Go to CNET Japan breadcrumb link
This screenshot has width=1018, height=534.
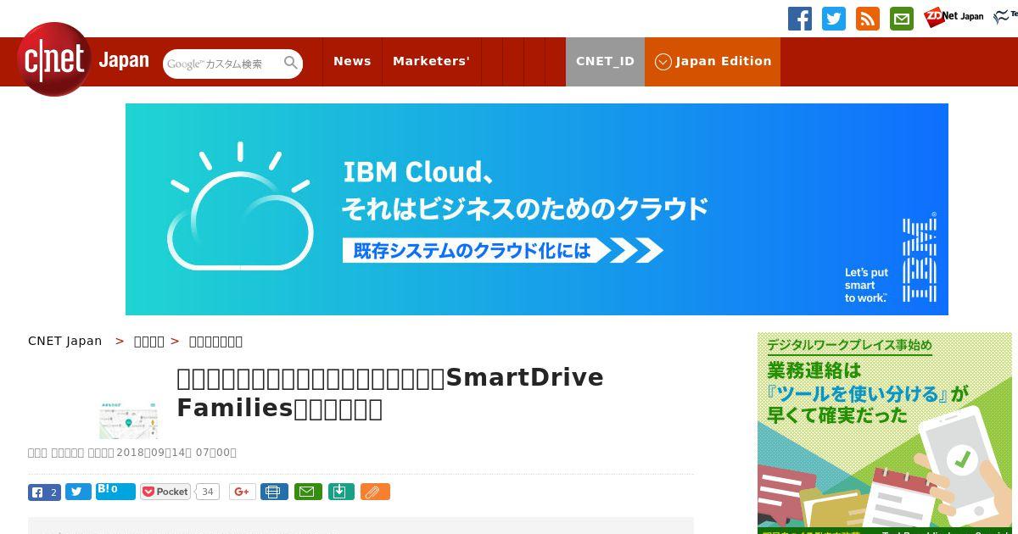pyautogui.click(x=65, y=341)
